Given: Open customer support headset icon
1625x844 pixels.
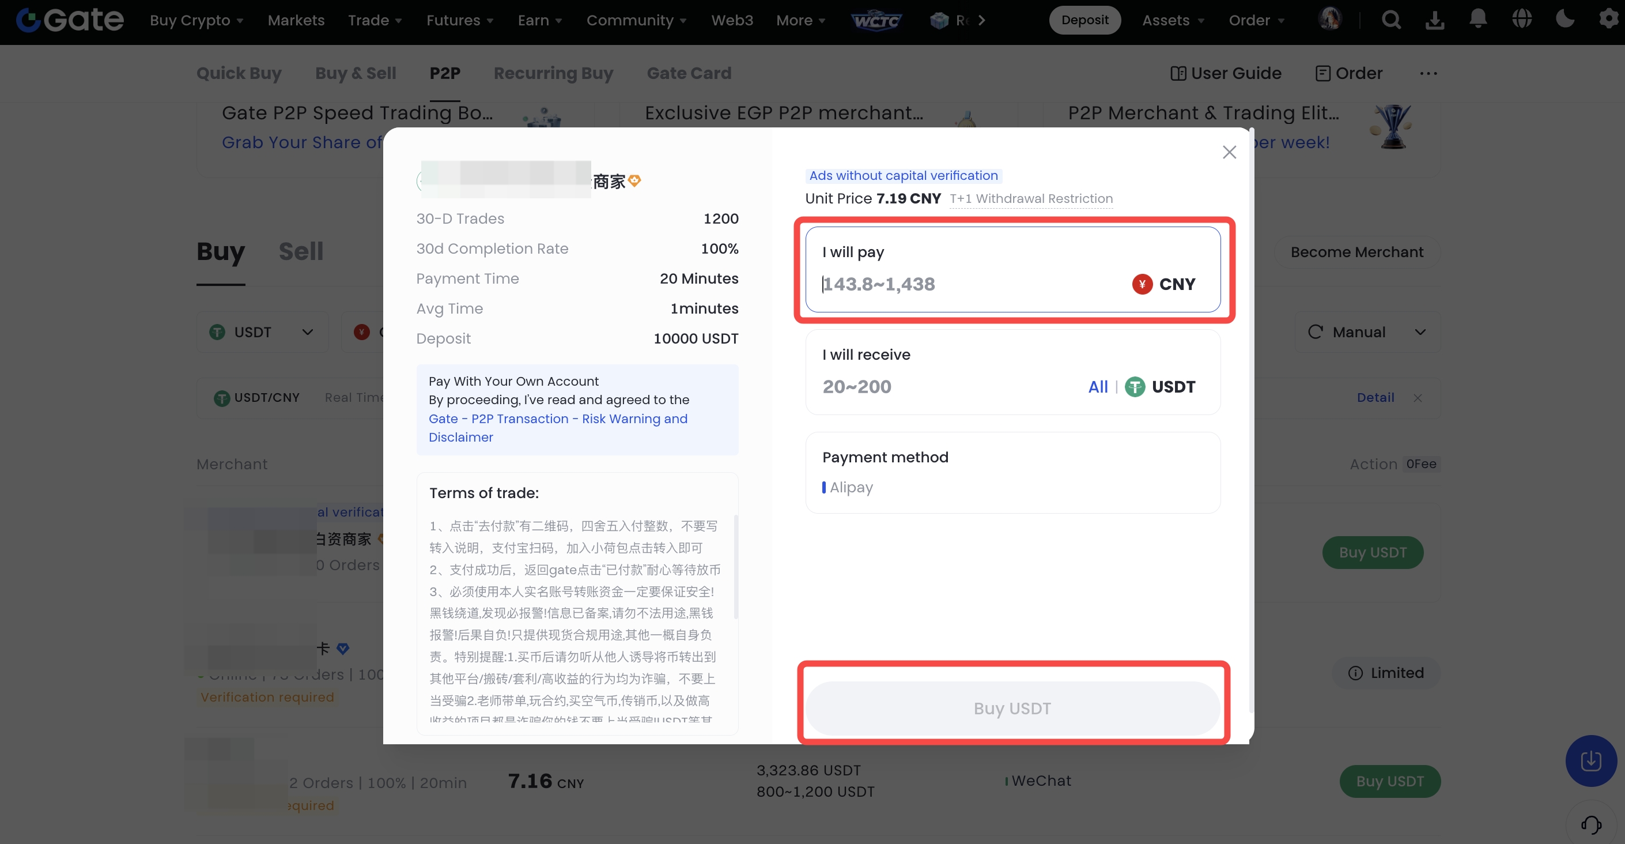Looking at the screenshot, I should (1591, 824).
